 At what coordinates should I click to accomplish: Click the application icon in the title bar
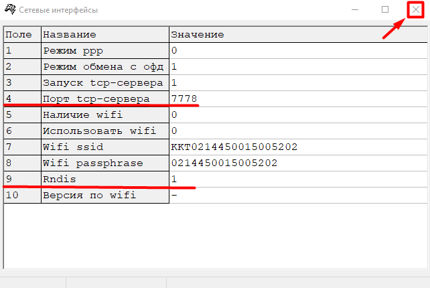(x=10, y=9)
